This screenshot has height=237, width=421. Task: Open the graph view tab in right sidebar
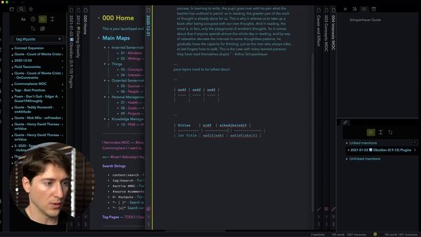coord(355,9)
